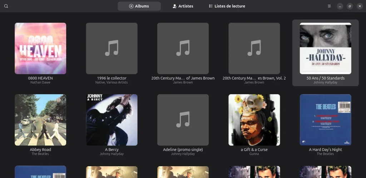The width and height of the screenshot is (366, 178).
Task: Click 'Johnny Hallyday' under 50 Ans / 50 Standards
Action: coord(325,82)
